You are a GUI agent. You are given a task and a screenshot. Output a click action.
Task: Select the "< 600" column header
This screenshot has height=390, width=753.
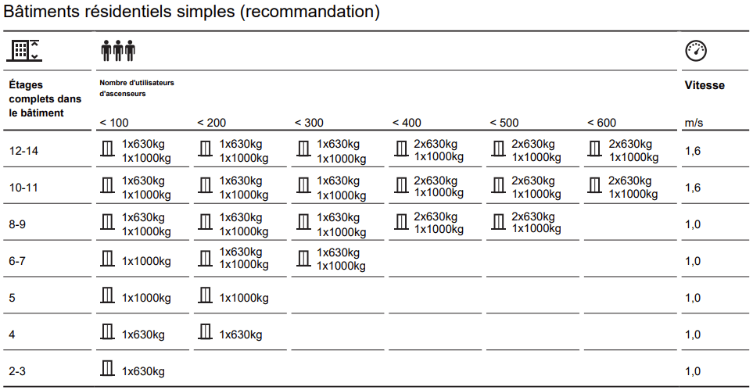pos(601,123)
